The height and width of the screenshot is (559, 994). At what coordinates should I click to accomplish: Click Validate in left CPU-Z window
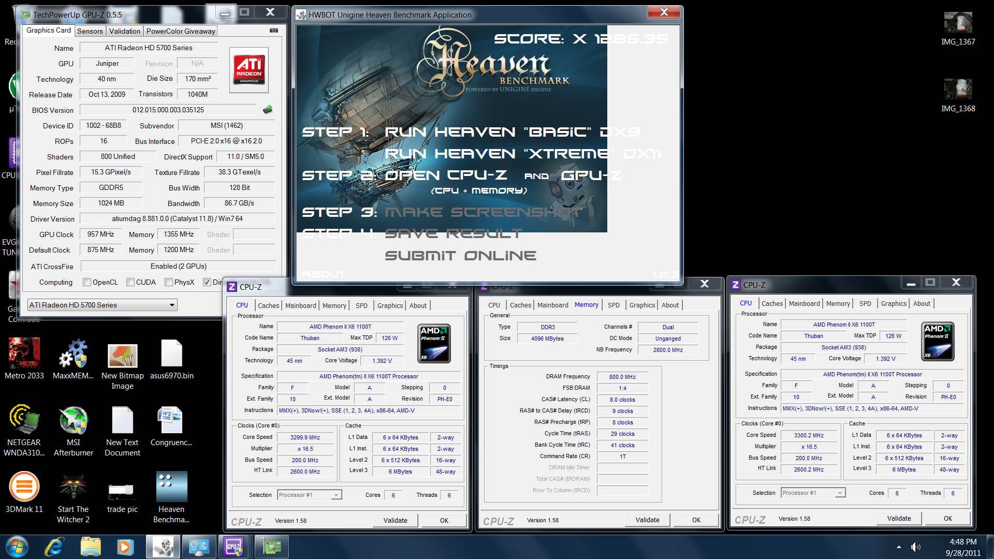tap(396, 520)
